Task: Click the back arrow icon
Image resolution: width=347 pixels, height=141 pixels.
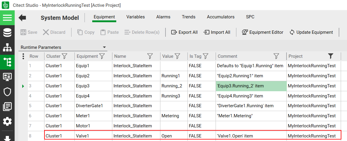Action: 22,18
